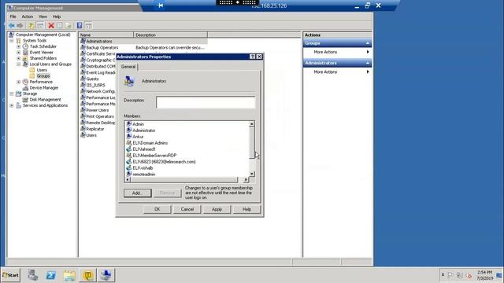Viewport: 504px width, 283px height.
Task: Select ELI\Domain Admins member
Action: [x=150, y=143]
